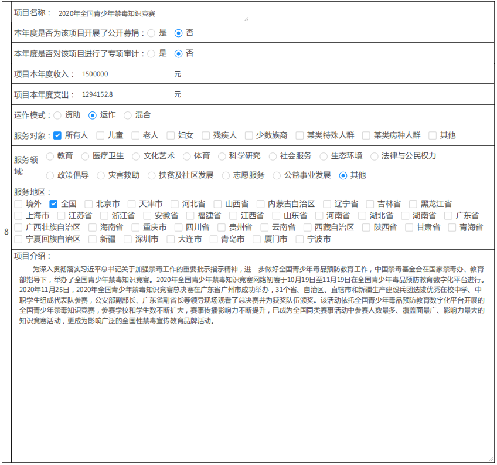Select 公益事业发展 radio option
The width and height of the screenshot is (497, 465).
click(x=277, y=175)
